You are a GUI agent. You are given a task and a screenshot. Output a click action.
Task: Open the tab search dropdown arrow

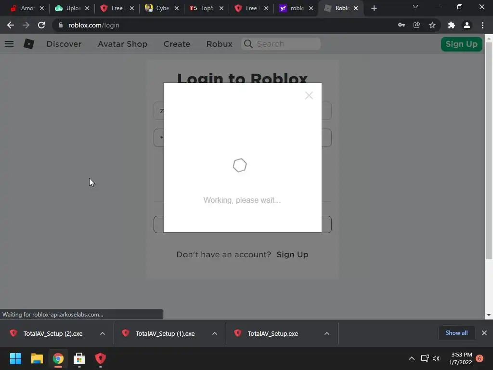click(415, 7)
